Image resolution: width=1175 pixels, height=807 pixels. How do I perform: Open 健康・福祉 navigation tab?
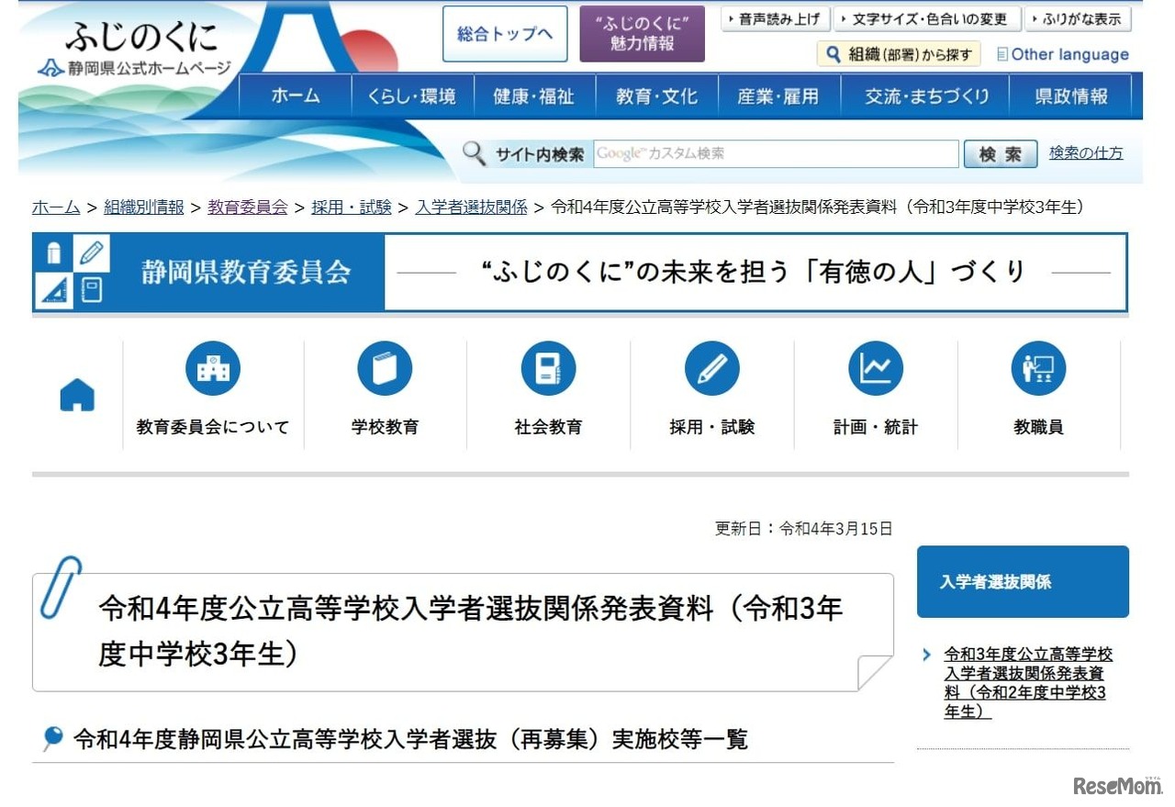(534, 96)
